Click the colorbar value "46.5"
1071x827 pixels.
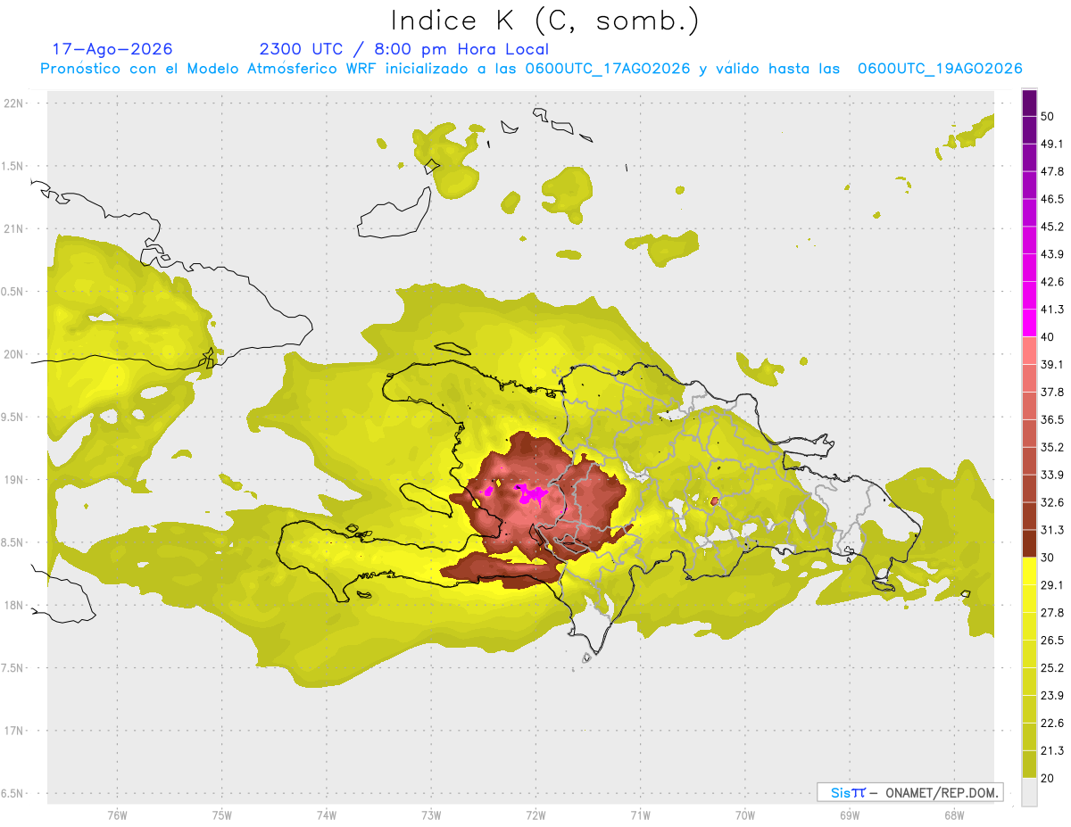point(1051,199)
